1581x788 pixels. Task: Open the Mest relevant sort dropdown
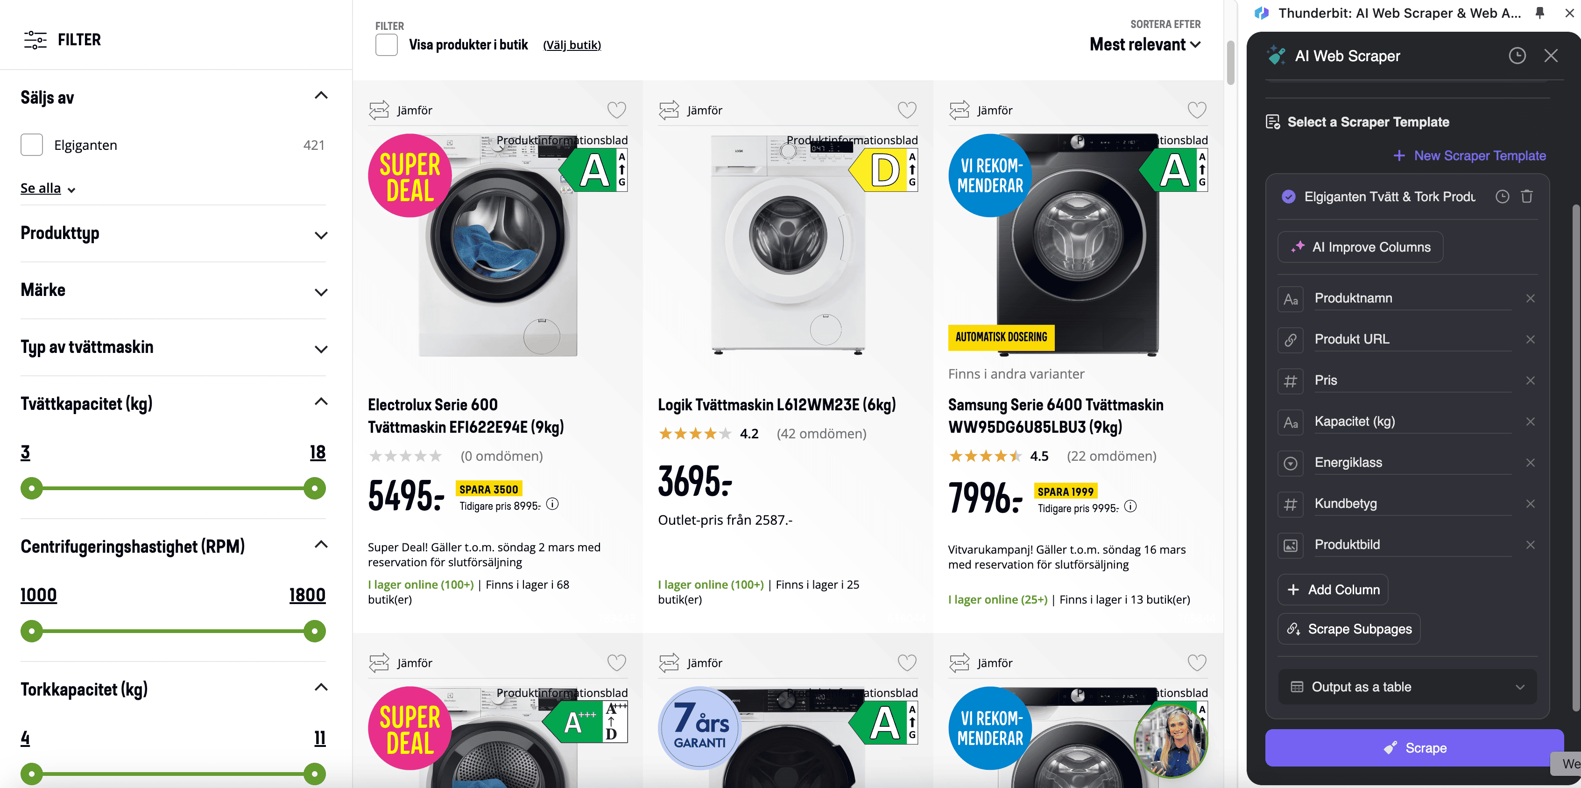1144,44
